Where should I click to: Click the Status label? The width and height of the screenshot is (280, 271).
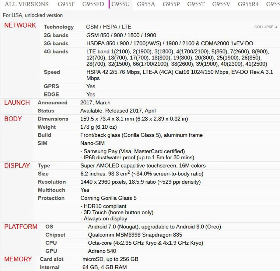coord(46,111)
